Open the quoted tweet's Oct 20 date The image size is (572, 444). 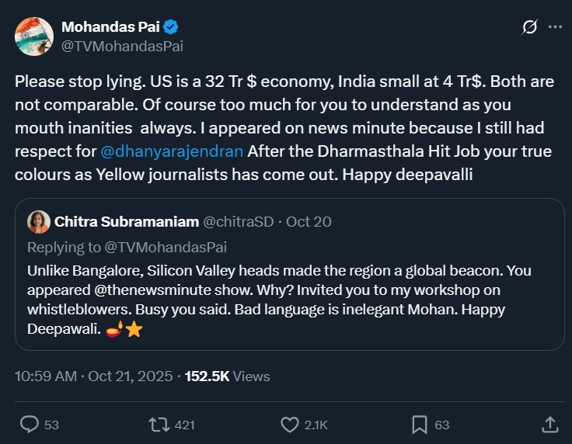click(309, 222)
